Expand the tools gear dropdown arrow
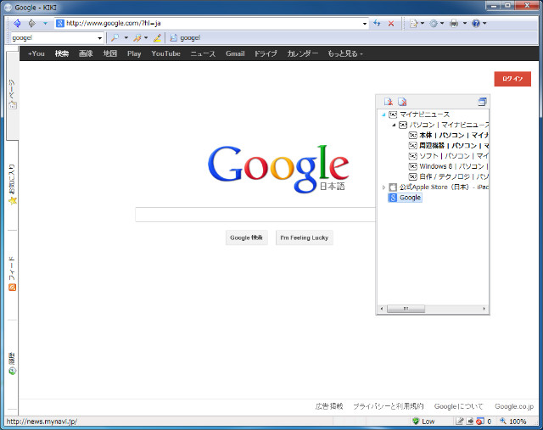Viewport: 543px width, 430px height. (x=442, y=23)
